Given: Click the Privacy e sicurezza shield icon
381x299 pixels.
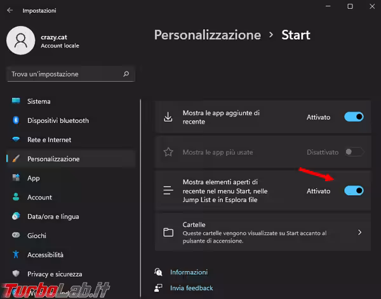Looking at the screenshot, I should pos(16,274).
